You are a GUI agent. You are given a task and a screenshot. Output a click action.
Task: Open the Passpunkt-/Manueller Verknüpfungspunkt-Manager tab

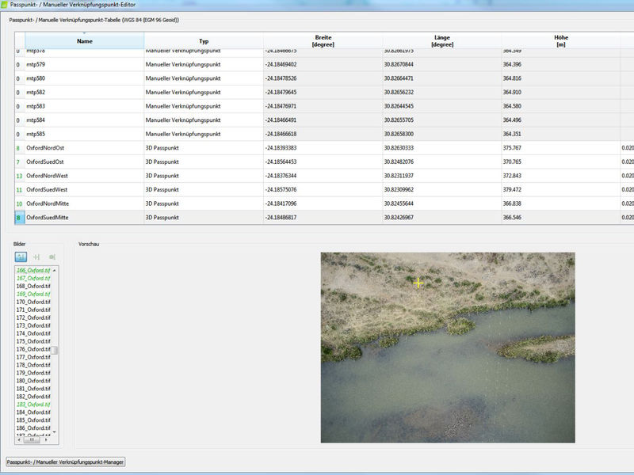tap(66, 462)
